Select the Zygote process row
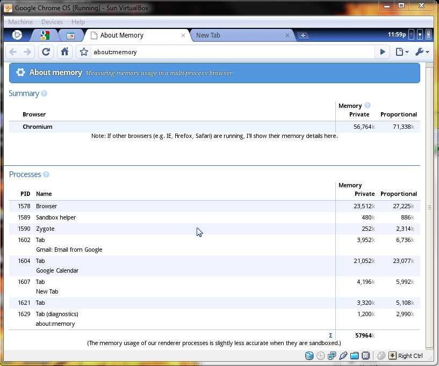This screenshot has width=439, height=366. click(214, 229)
